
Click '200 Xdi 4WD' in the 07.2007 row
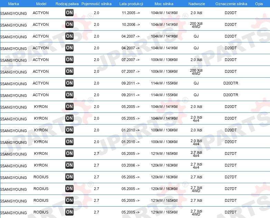pyautogui.click(x=196, y=72)
